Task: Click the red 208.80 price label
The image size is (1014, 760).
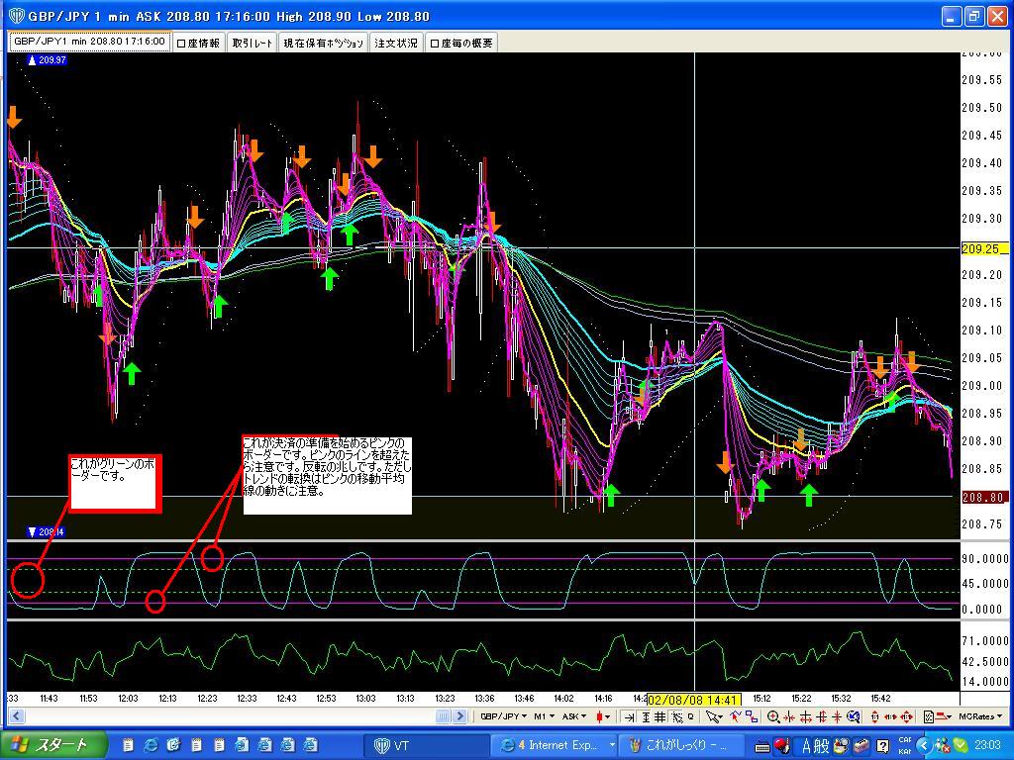Action: click(x=983, y=497)
